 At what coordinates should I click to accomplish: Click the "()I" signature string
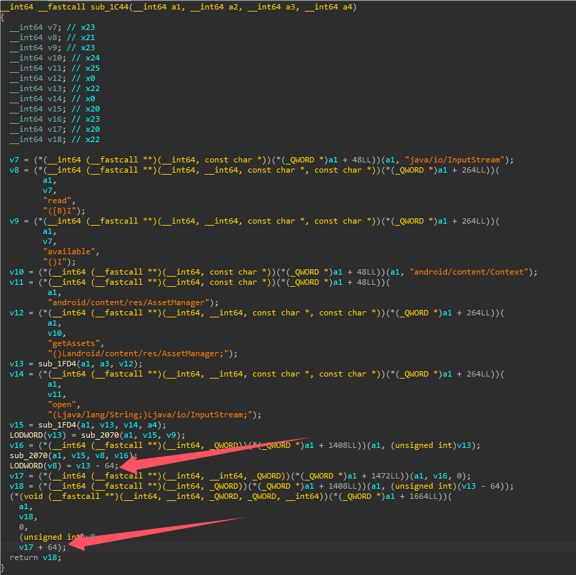(57, 262)
